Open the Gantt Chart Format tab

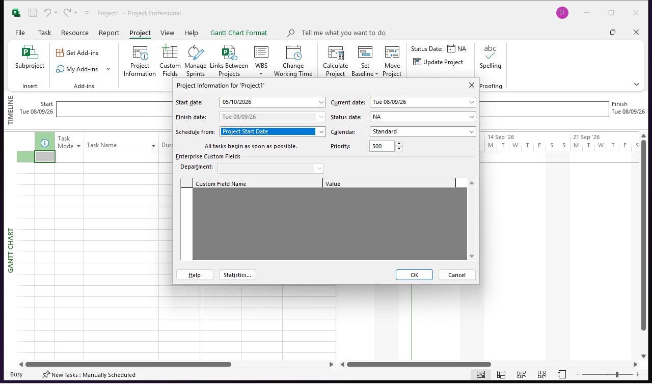pos(238,33)
